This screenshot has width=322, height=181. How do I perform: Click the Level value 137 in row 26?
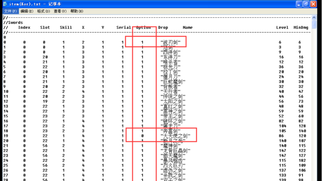coord(282,170)
